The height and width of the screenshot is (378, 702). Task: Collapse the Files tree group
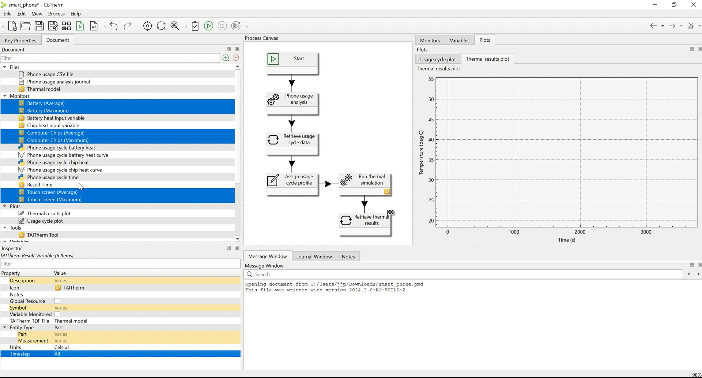[5, 67]
